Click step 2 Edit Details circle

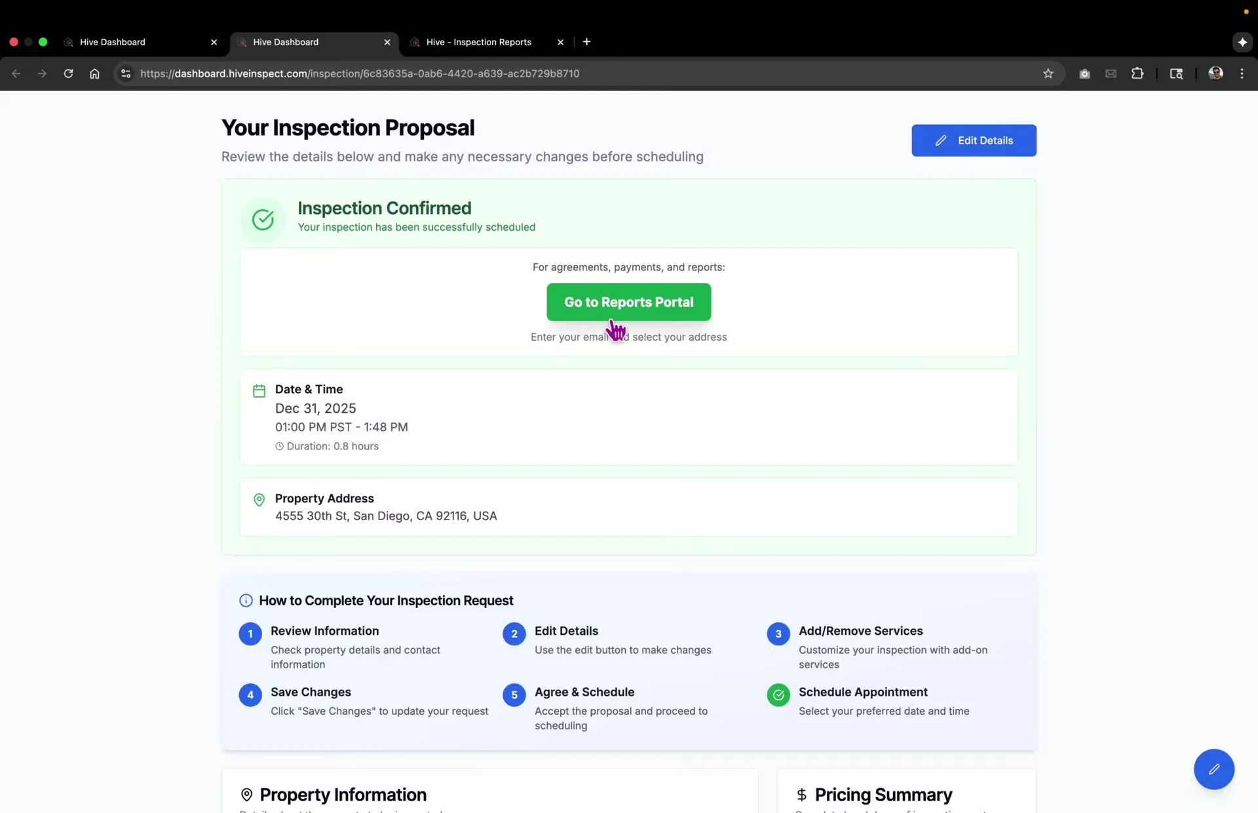pyautogui.click(x=514, y=634)
